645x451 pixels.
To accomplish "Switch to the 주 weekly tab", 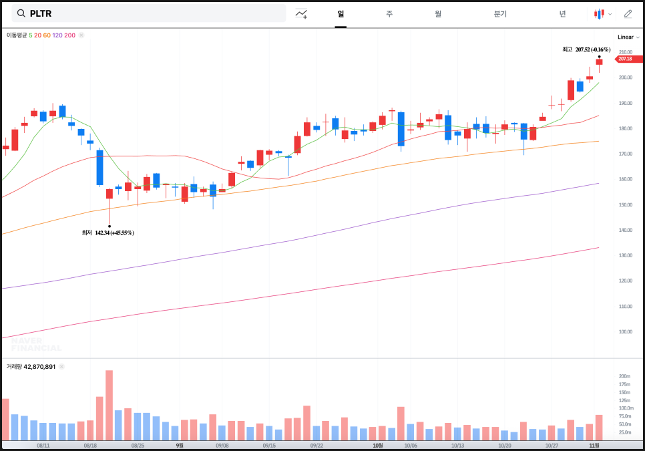I will 389,13.
